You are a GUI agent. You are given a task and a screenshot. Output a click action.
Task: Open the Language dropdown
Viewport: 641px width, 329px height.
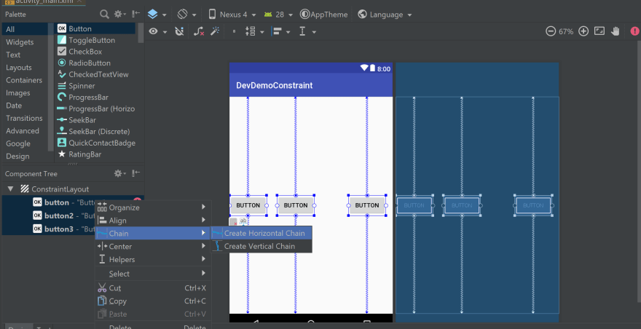[385, 15]
